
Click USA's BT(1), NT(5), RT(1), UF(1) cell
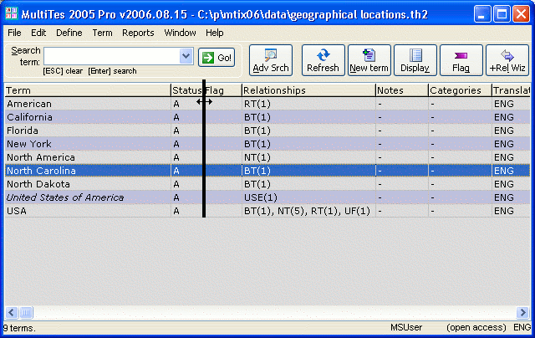coord(308,211)
